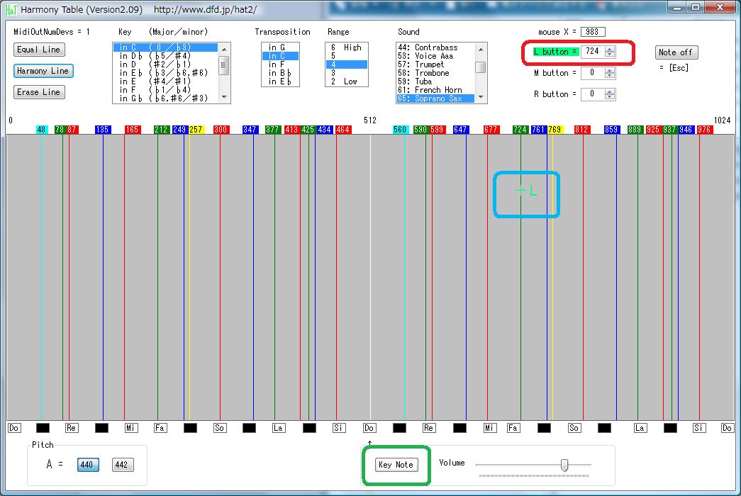Increase the R button value with up spinner
This screenshot has height=496, width=741.
610,91
